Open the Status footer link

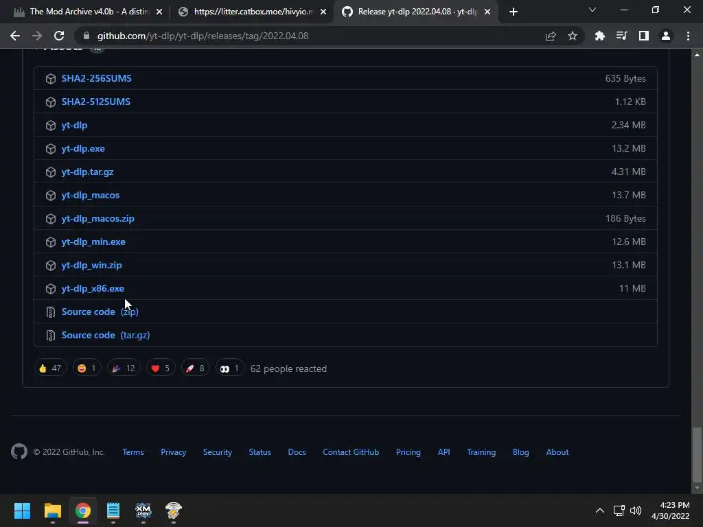[x=260, y=452]
